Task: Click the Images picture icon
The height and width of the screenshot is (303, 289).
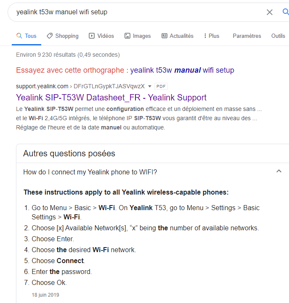Action: point(127,36)
